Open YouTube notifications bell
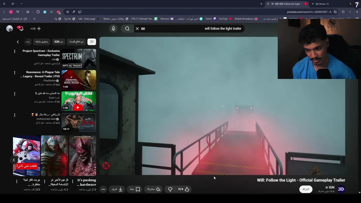The height and width of the screenshot is (203, 361). 21,28
